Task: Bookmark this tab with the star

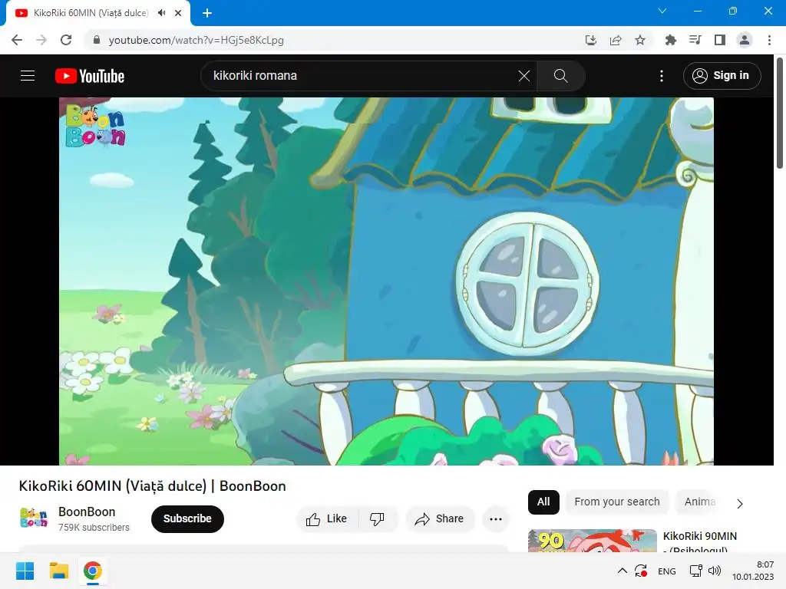Action: (x=640, y=40)
